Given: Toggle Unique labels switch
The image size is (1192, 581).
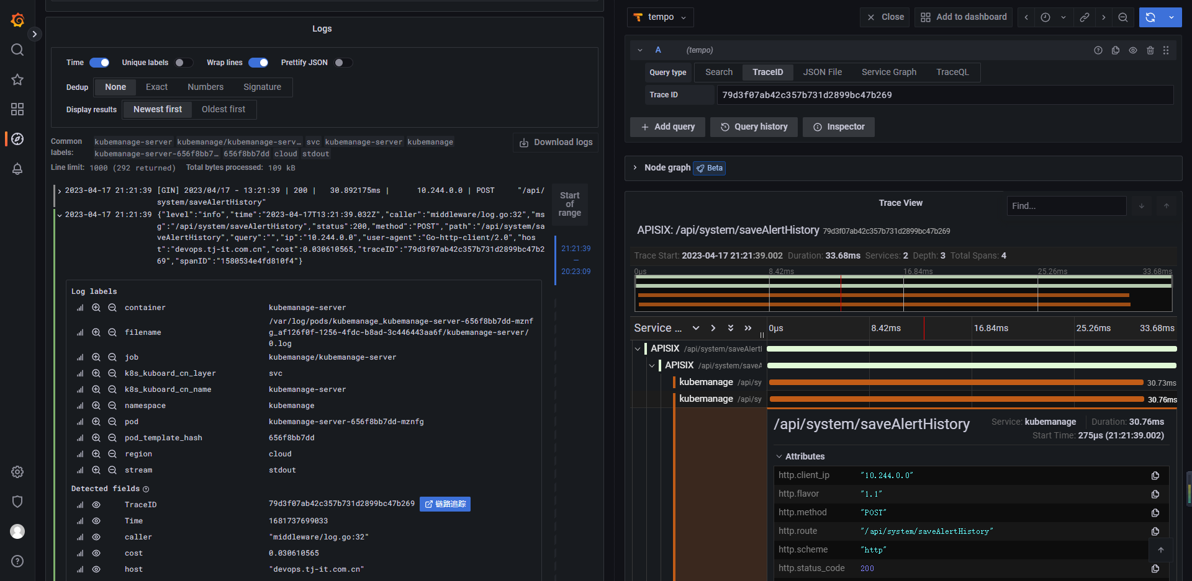Looking at the screenshot, I should tap(183, 63).
